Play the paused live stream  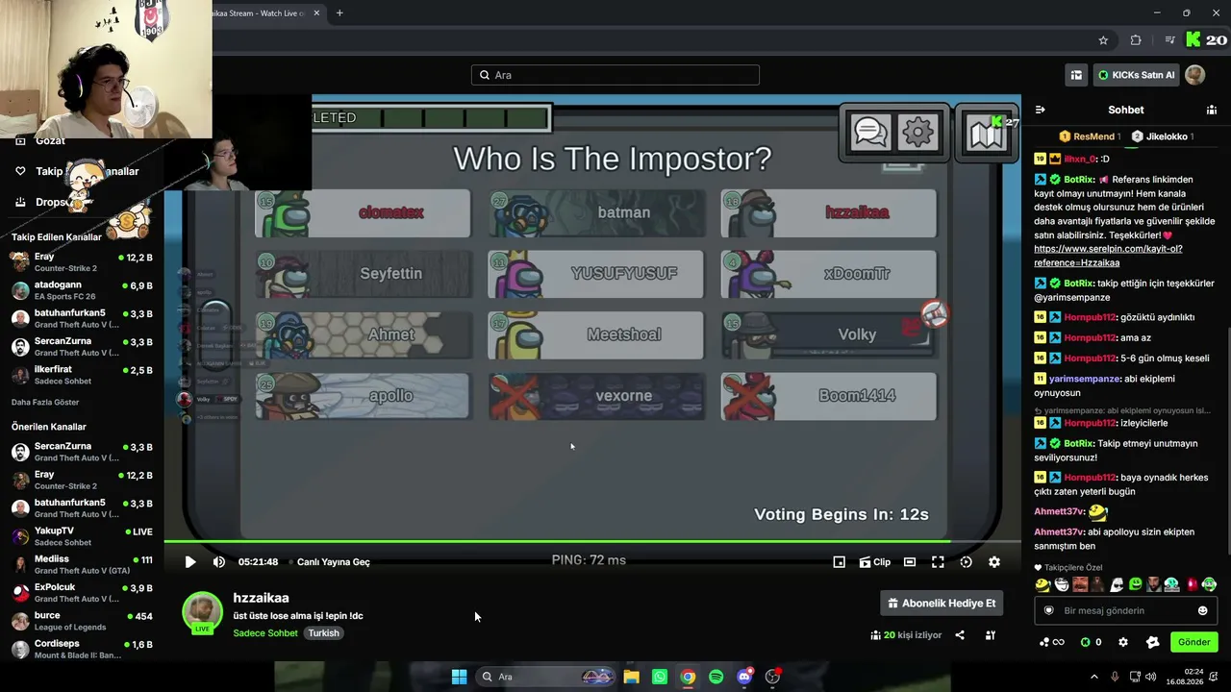[x=190, y=562]
